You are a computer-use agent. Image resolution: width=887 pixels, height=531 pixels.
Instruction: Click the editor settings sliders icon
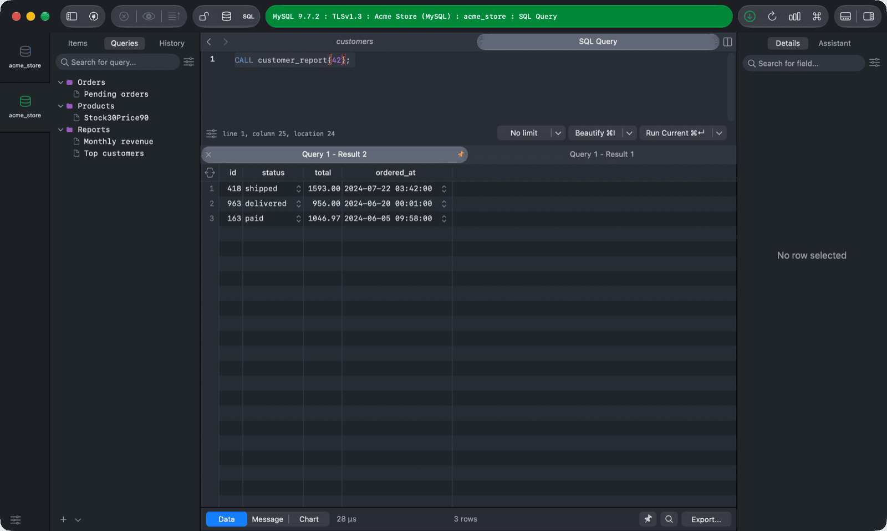click(x=211, y=133)
